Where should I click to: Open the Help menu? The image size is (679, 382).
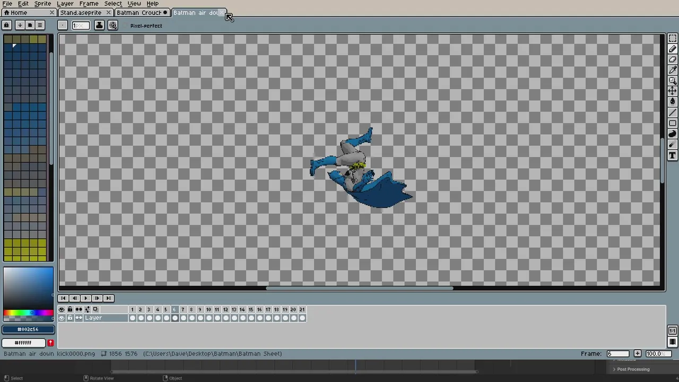152,4
